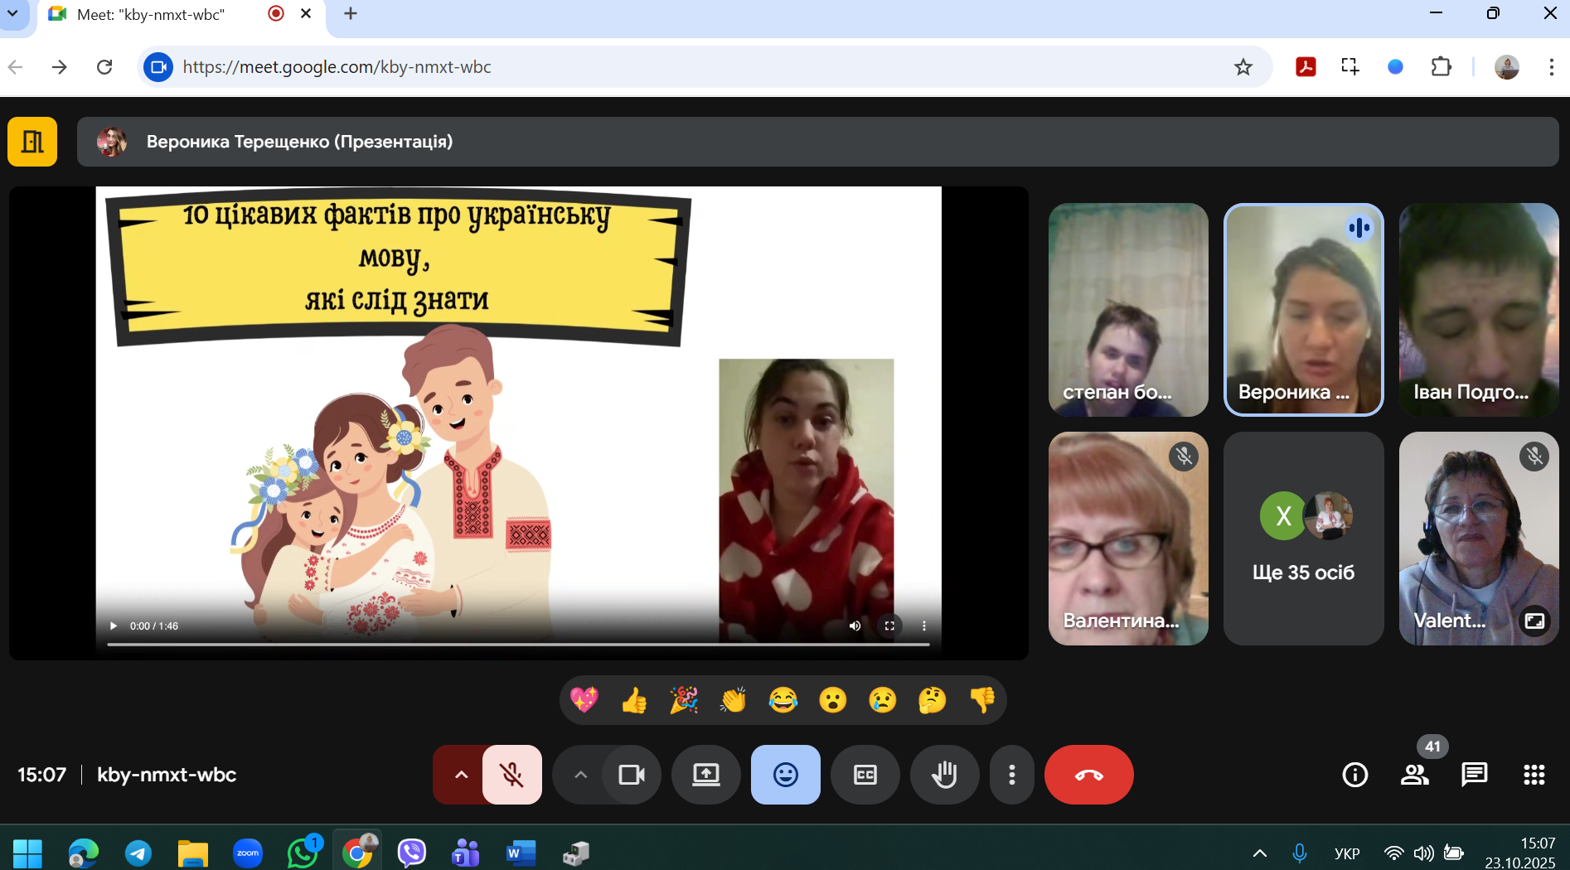Open the chat panel
This screenshot has width=1570, height=870.
coord(1474,775)
